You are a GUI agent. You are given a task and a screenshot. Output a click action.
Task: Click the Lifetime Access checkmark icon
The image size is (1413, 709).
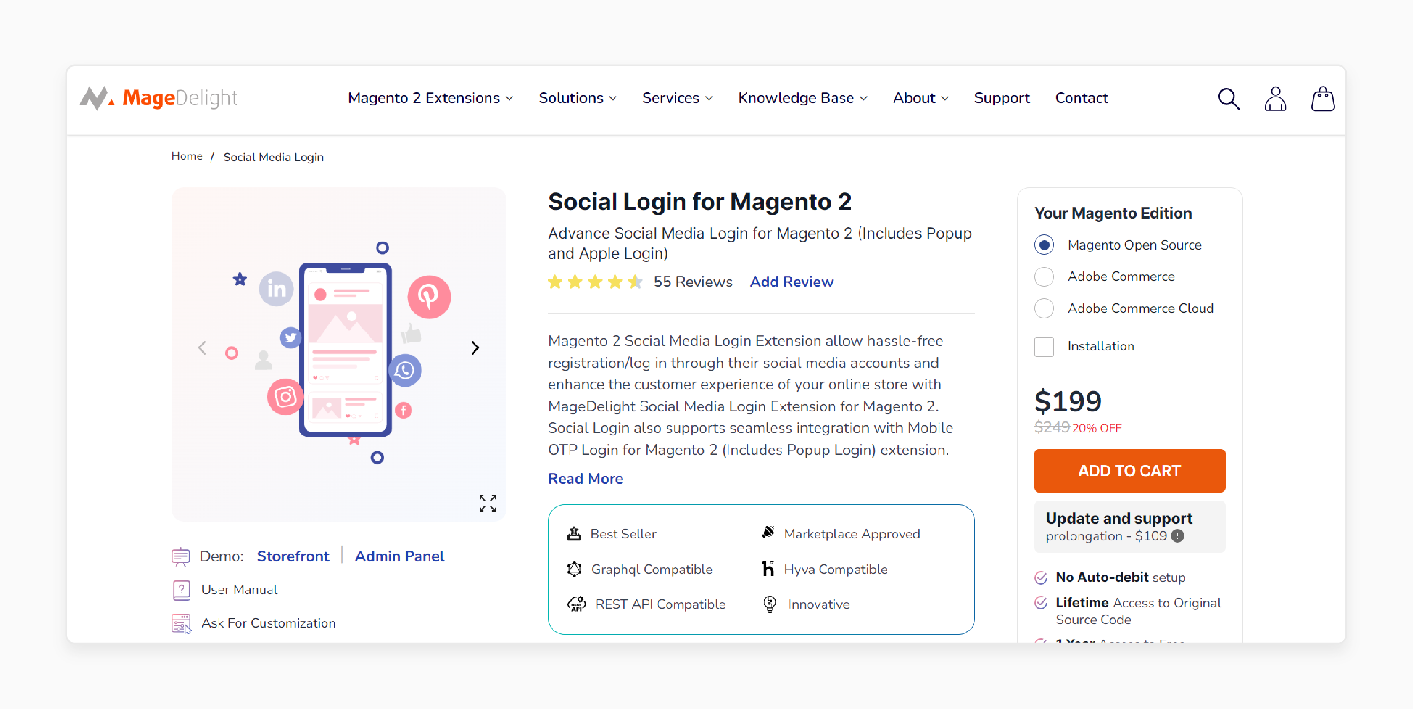[1041, 603]
